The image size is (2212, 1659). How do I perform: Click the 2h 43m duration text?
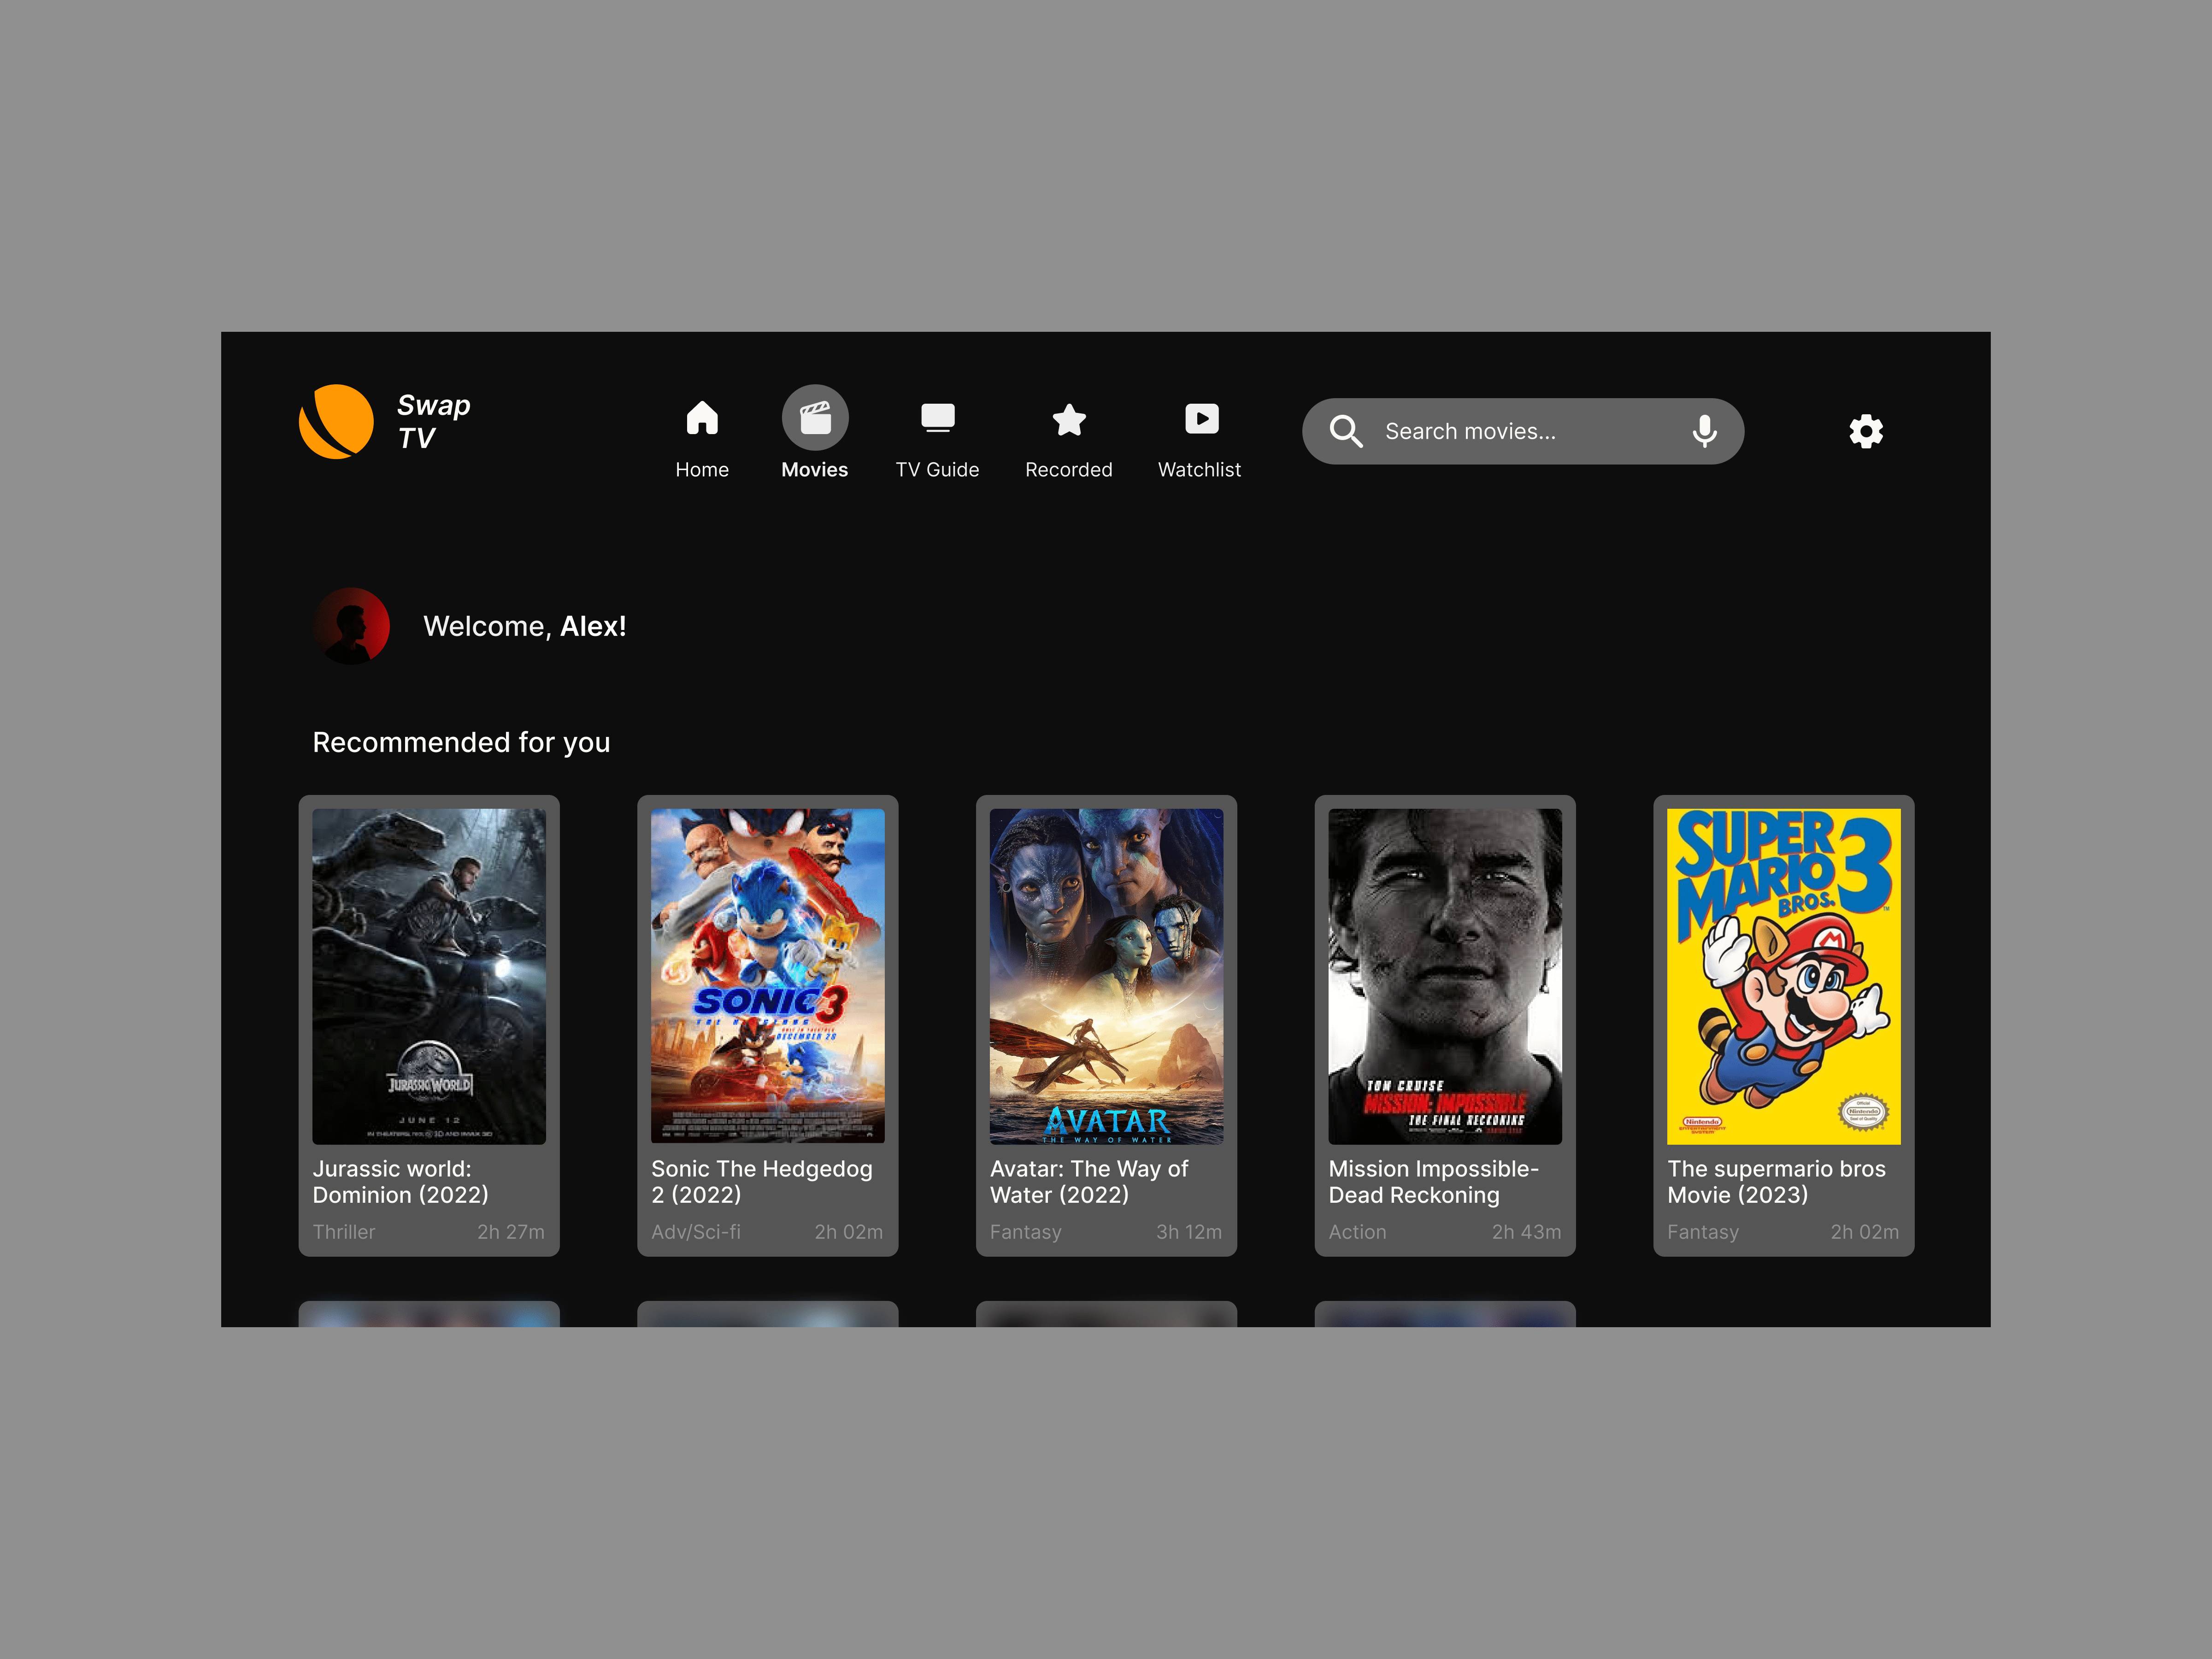[x=1527, y=1232]
